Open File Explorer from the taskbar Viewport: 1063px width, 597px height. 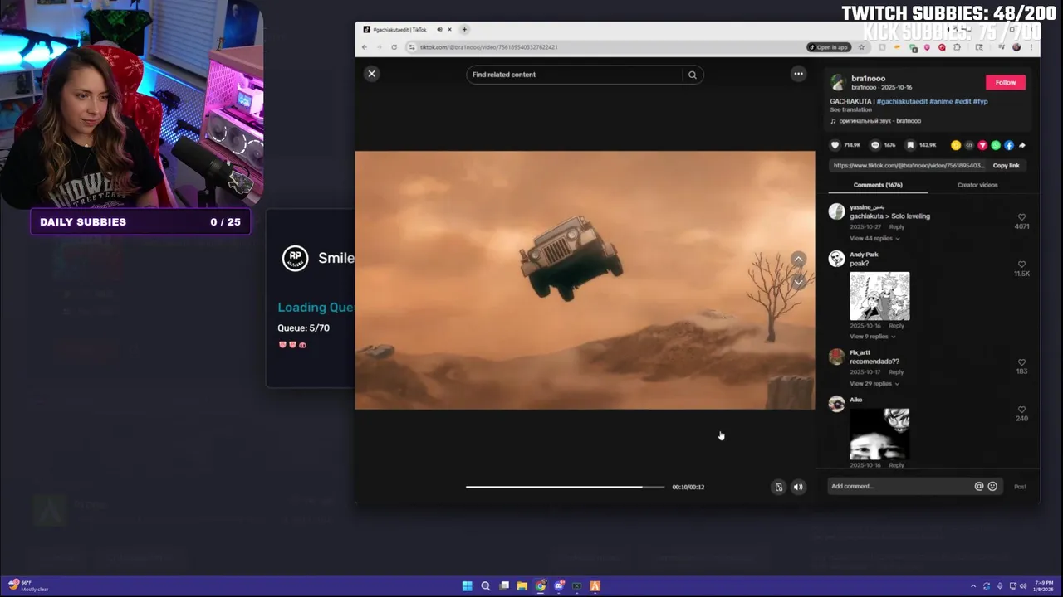(522, 586)
